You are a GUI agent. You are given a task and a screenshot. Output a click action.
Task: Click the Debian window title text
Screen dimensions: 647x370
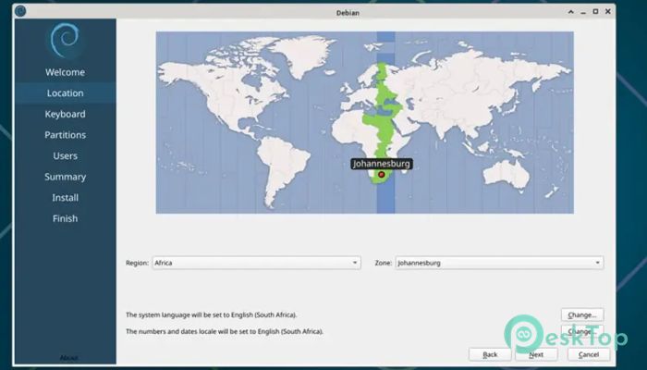tap(348, 12)
